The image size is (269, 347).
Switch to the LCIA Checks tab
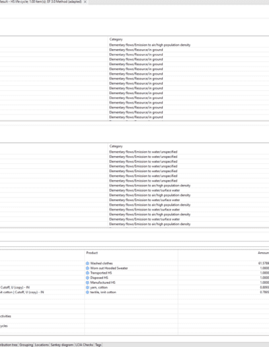(84, 345)
